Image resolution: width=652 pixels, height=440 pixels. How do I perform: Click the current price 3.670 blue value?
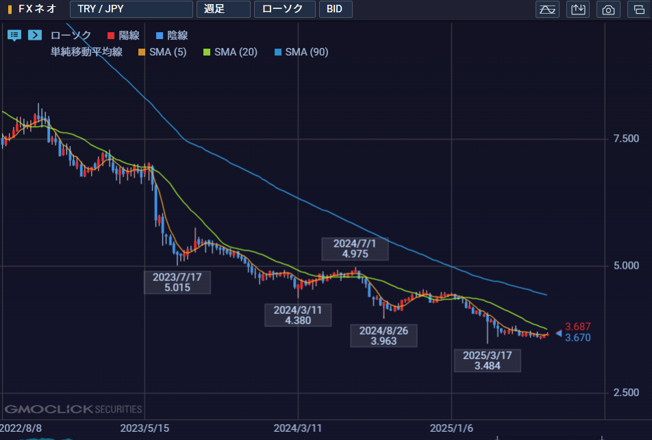click(x=577, y=338)
